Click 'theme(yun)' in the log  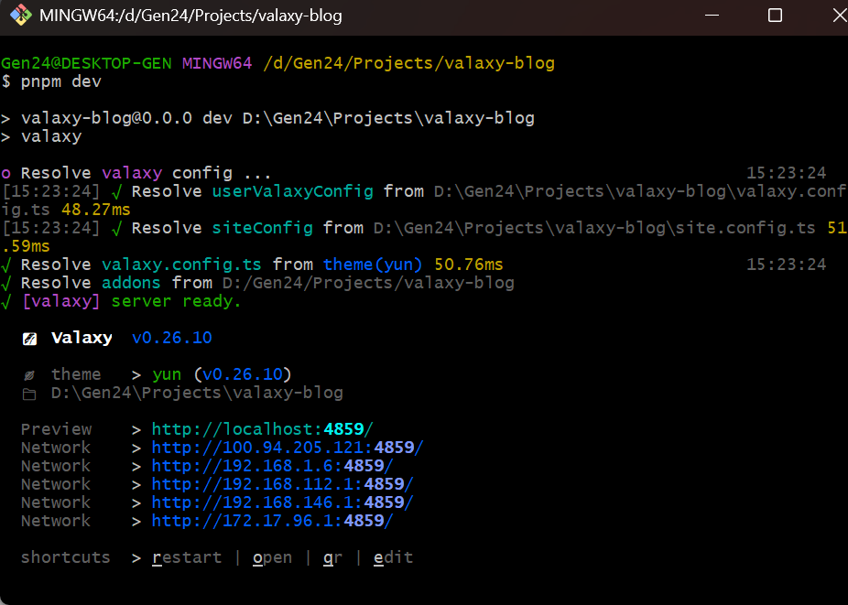pyautogui.click(x=373, y=265)
